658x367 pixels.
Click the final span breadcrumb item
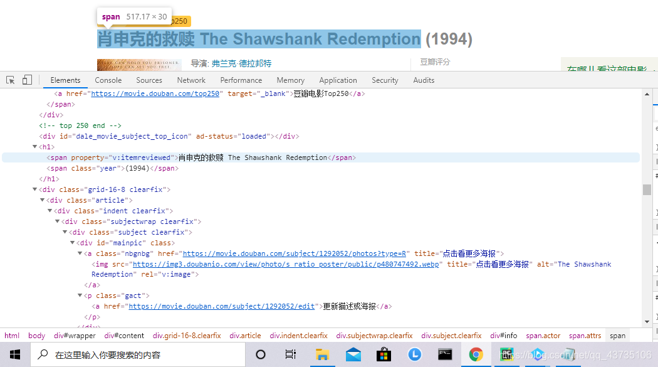pyautogui.click(x=618, y=336)
